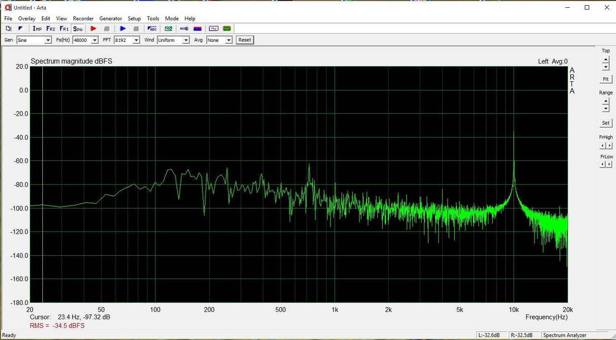Start recording with red play button
This screenshot has width=616, height=340.
93,29
